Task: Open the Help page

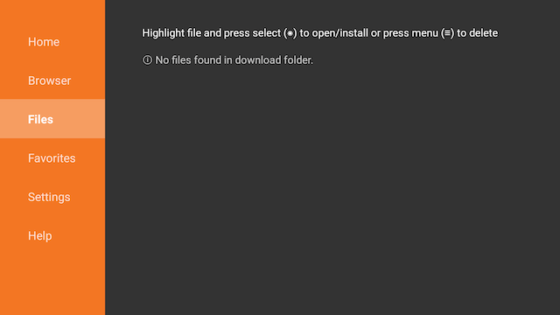Action: (x=52, y=235)
